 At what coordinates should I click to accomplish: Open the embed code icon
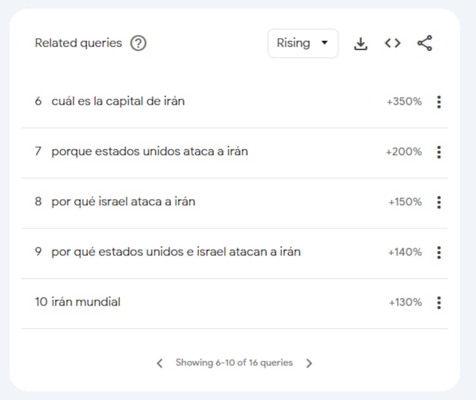coord(392,43)
